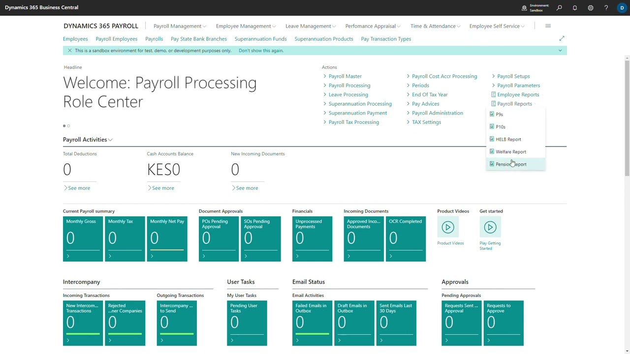Expand the TAX Settings action group
Viewport: 630px width, 354px height.
coord(424,122)
